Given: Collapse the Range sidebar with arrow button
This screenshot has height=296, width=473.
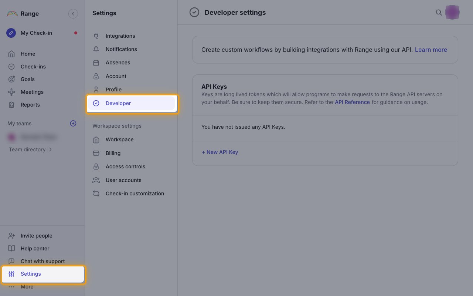Looking at the screenshot, I should pyautogui.click(x=73, y=14).
